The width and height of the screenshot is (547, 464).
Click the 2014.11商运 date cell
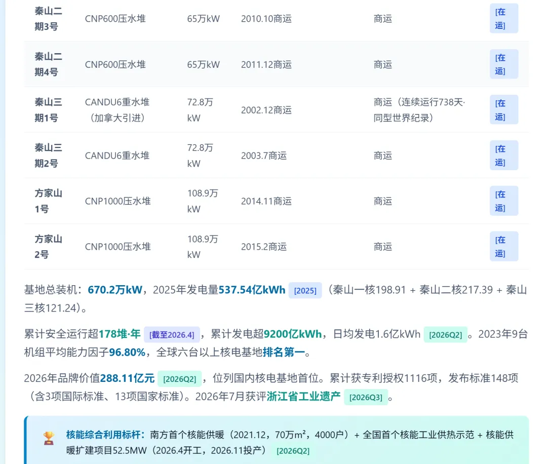coord(266,201)
